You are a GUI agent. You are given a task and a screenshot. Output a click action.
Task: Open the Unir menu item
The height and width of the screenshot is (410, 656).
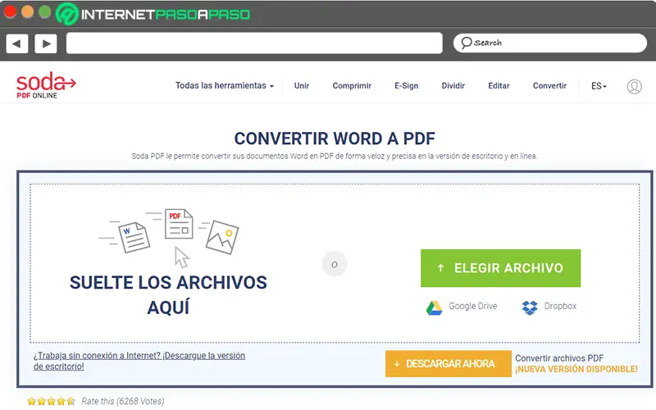click(x=301, y=86)
